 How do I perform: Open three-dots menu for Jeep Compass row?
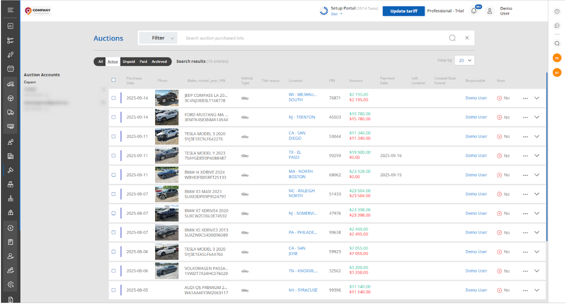pyautogui.click(x=525, y=98)
